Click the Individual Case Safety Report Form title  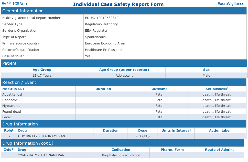[x=118, y=4]
